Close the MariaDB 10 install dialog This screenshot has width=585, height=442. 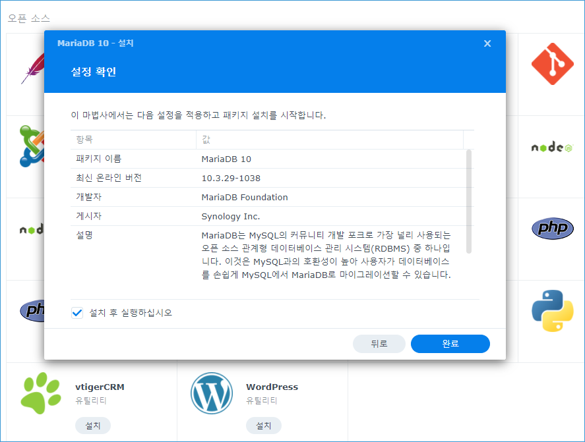tap(487, 43)
